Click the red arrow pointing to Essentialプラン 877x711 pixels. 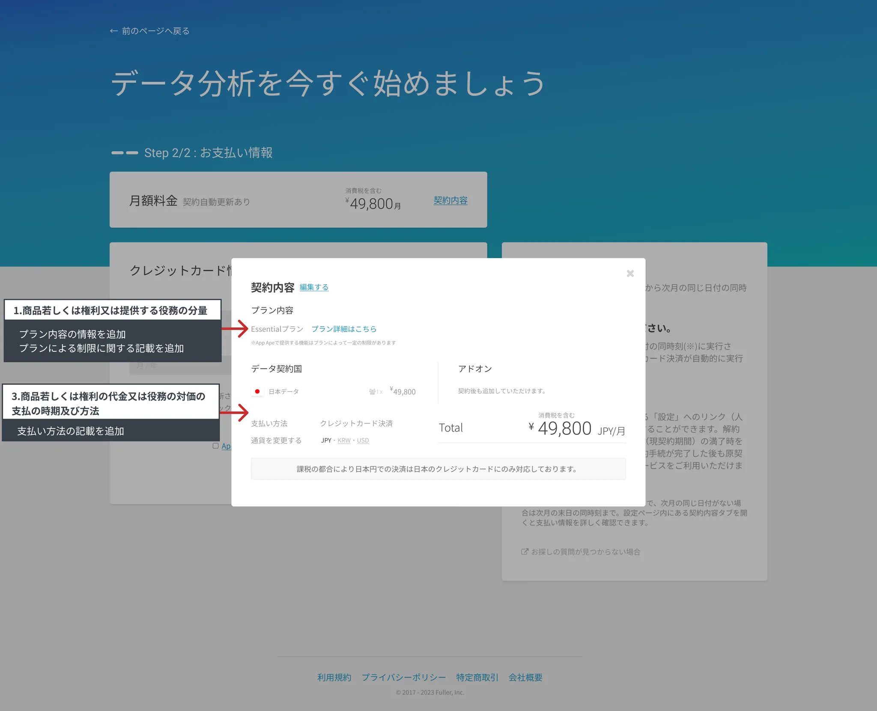click(x=236, y=329)
